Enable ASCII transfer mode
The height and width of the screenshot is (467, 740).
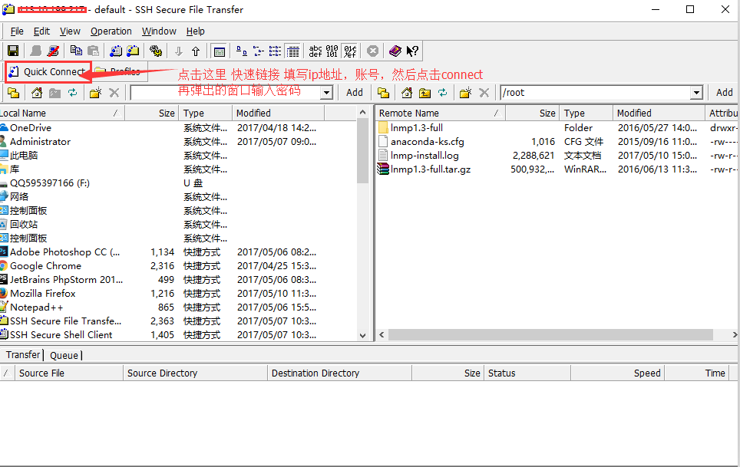pos(315,51)
